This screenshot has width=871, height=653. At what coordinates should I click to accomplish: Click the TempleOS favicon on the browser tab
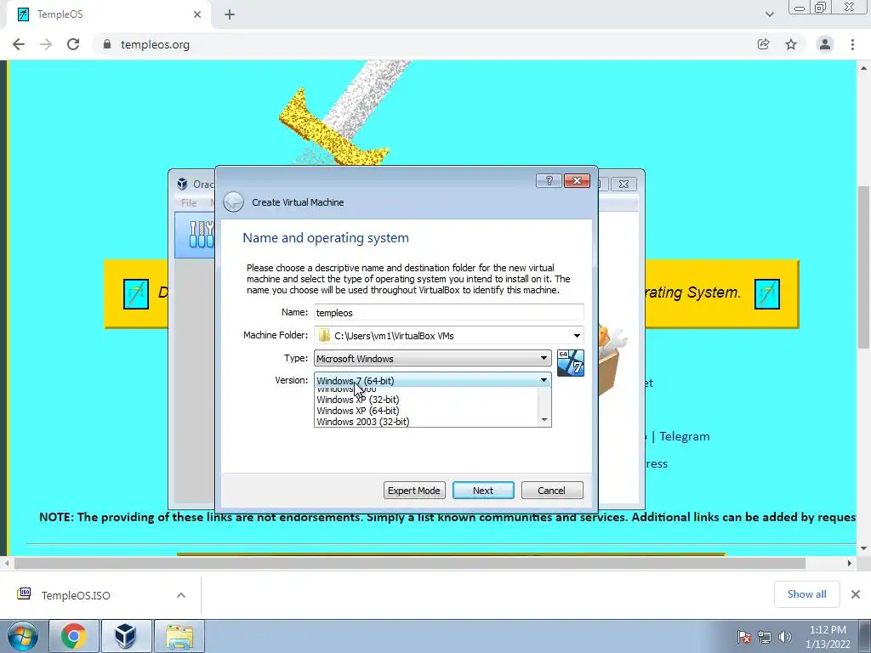pos(23,14)
